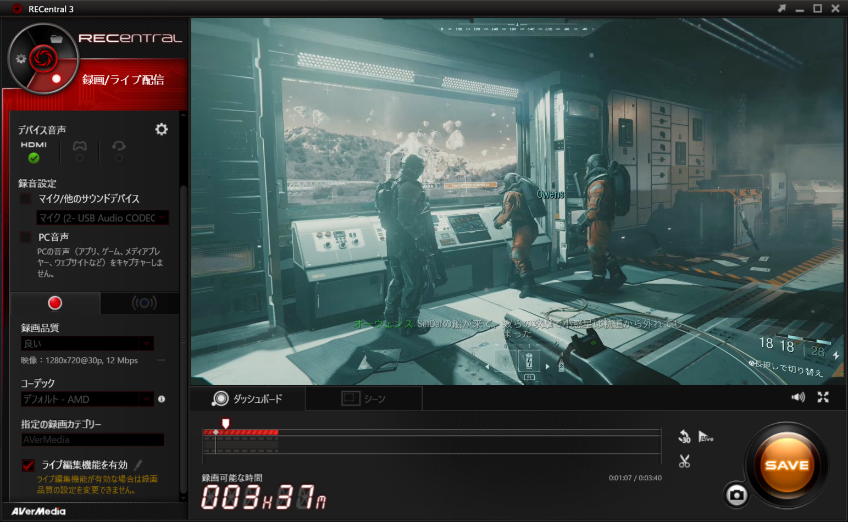Image resolution: width=848 pixels, height=522 pixels.
Task: Click the game preview video
Action: (517, 201)
